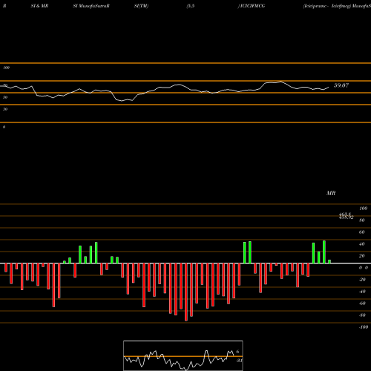Click the ")ICICIFMCG" symbol text
This screenshot has height=371, width=371.
click(x=252, y=6)
